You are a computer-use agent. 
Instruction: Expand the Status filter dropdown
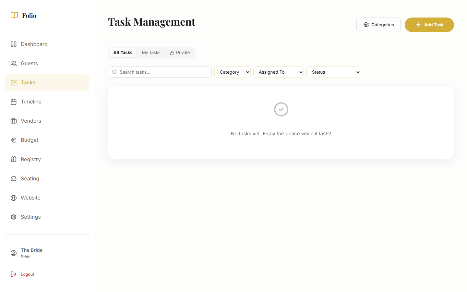coord(334,72)
